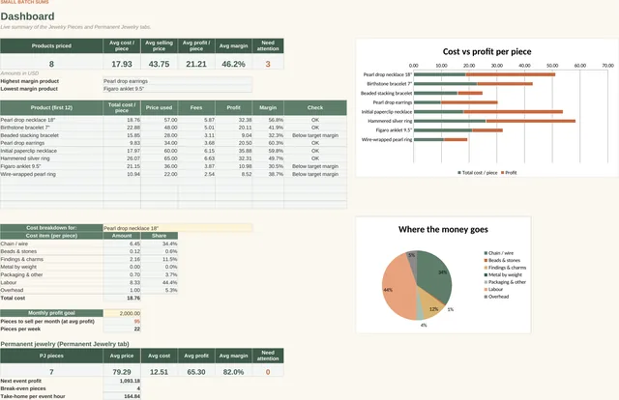Click Below target margin for Beaded stacking bracelet
This screenshot has width=619, height=400.
click(x=315, y=135)
